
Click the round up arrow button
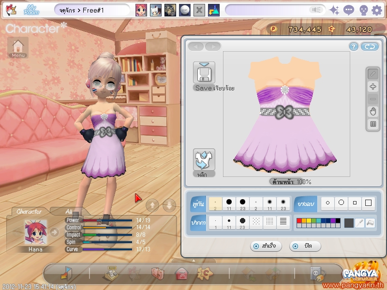pos(152,205)
